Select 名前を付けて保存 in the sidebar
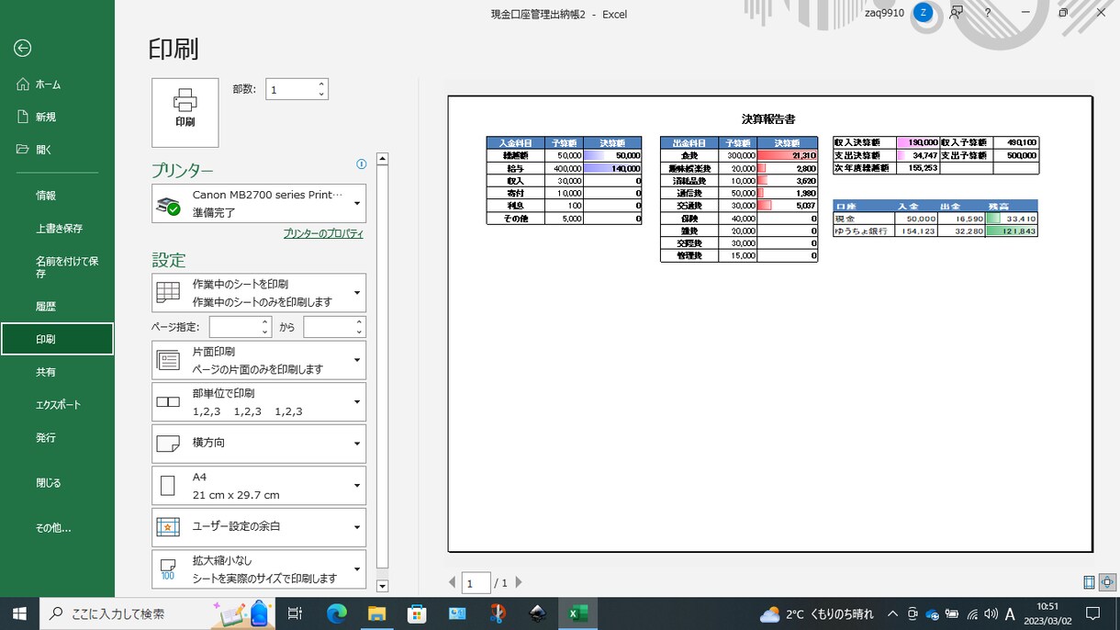Viewport: 1120px width, 630px height. point(57,267)
